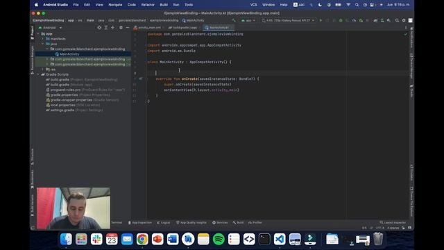Toggle the Device File Explorer panel
This screenshot has height=250, width=444.
[x=411, y=201]
